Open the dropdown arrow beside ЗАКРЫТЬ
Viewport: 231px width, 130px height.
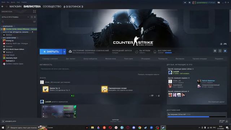[64, 52]
